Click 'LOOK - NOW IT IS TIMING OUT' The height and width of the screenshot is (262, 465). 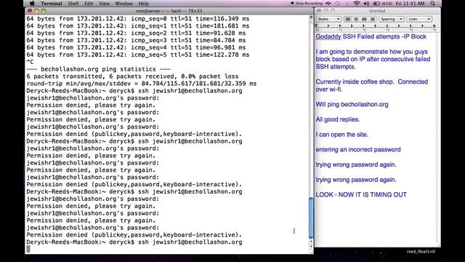tap(361, 194)
